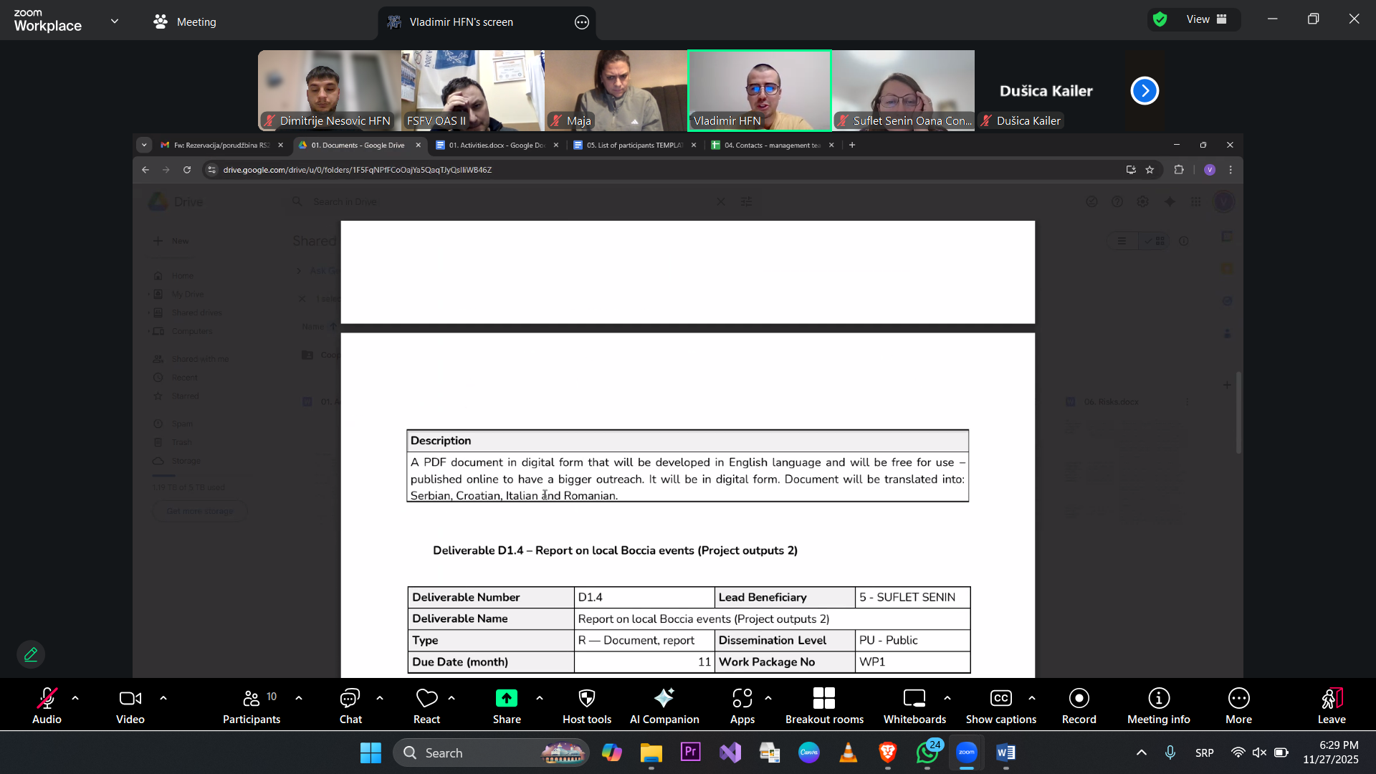
Task: Open the View layout menu
Action: click(1206, 19)
